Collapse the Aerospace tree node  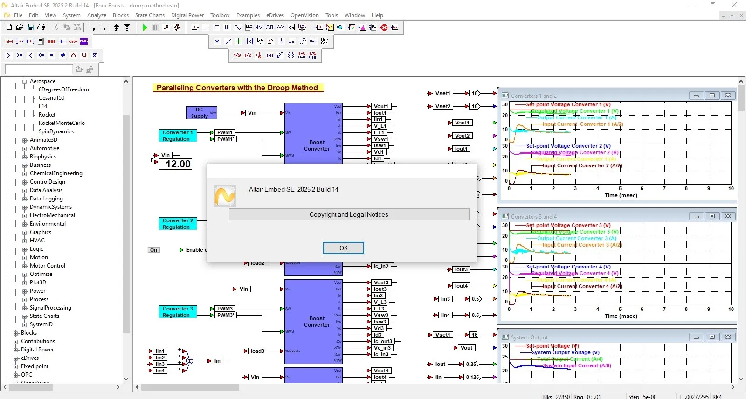point(25,81)
